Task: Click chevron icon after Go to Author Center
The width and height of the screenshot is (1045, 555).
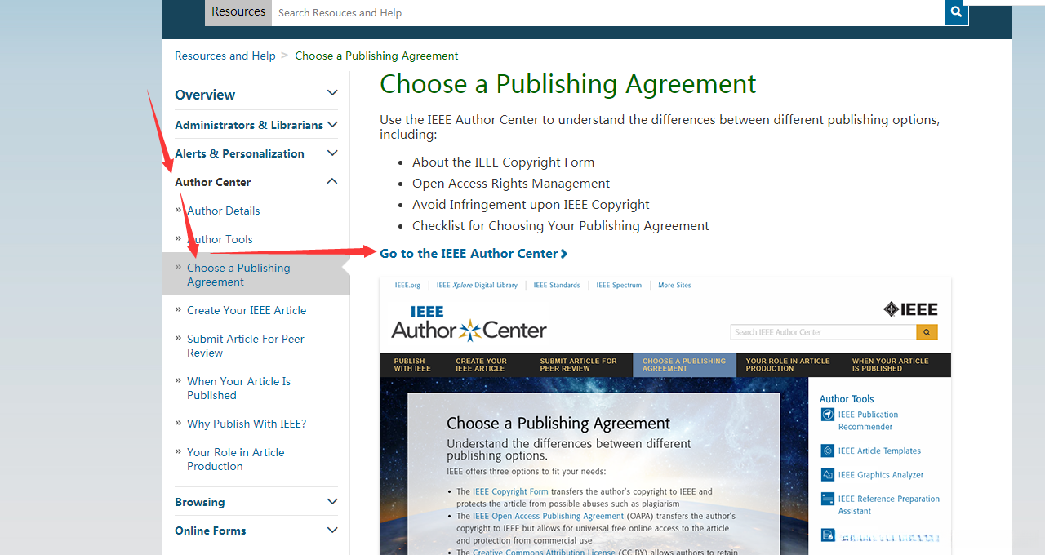Action: click(564, 254)
